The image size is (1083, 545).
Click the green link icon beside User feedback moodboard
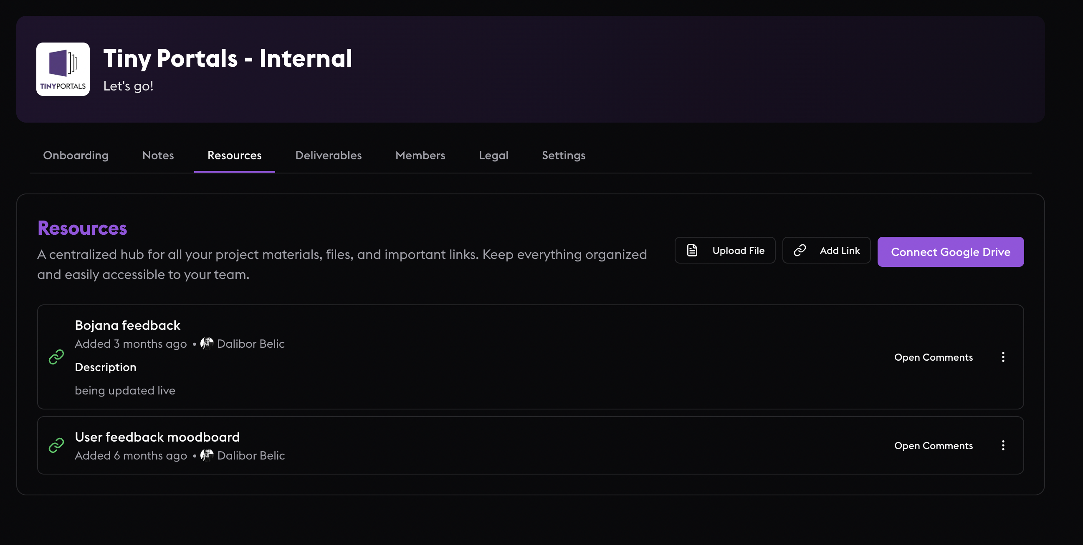(x=57, y=445)
